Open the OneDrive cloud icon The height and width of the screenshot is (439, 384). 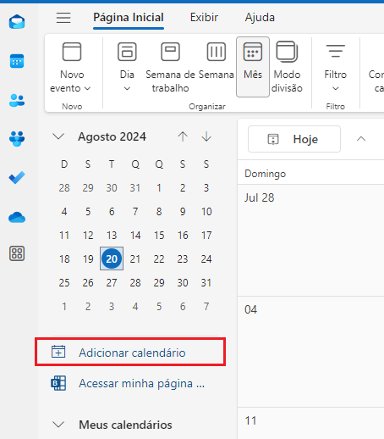tap(17, 217)
